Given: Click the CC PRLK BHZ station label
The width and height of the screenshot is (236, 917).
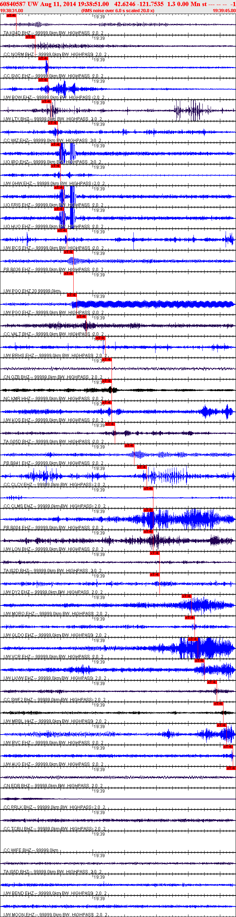Looking at the screenshot, I should (55, 807).
